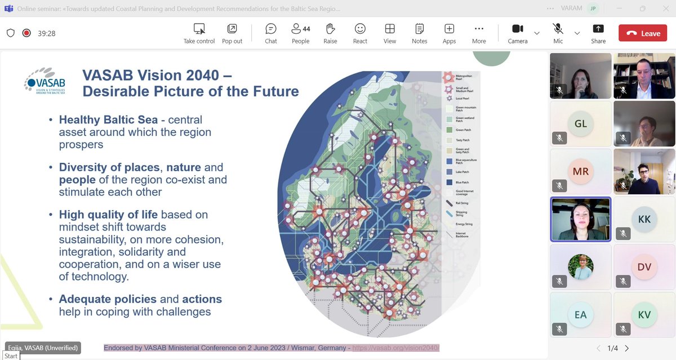Select the active speaker video tile
Viewport: 676px width, 360px height.
tap(581, 219)
